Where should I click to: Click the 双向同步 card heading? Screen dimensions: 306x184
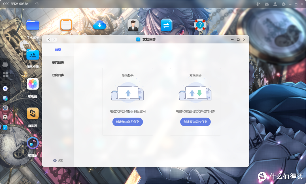195,76
